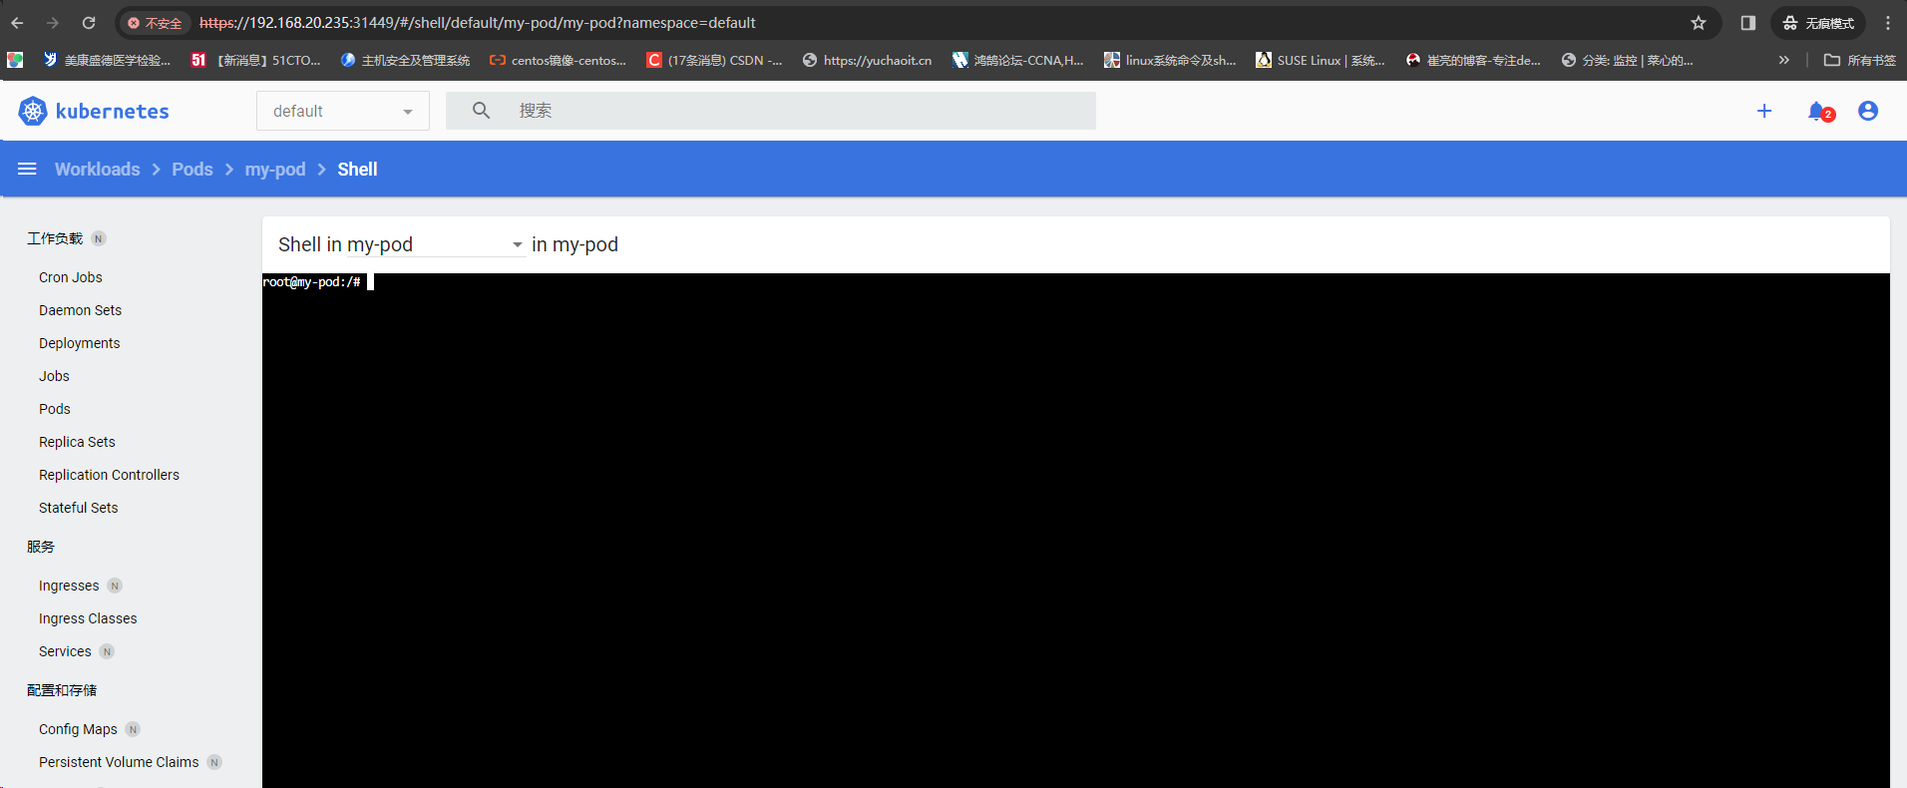Select Services in the sidebar
The height and width of the screenshot is (788, 1907).
[65, 651]
